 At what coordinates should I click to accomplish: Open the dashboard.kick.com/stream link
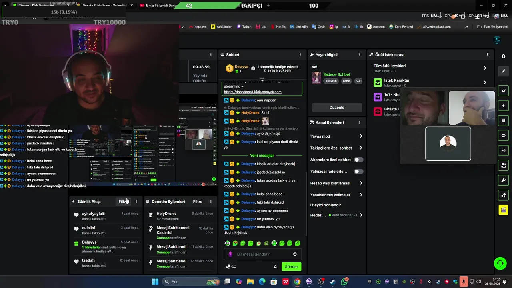[252, 92]
